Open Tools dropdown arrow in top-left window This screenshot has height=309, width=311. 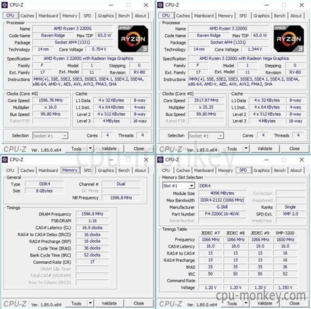coord(91,149)
